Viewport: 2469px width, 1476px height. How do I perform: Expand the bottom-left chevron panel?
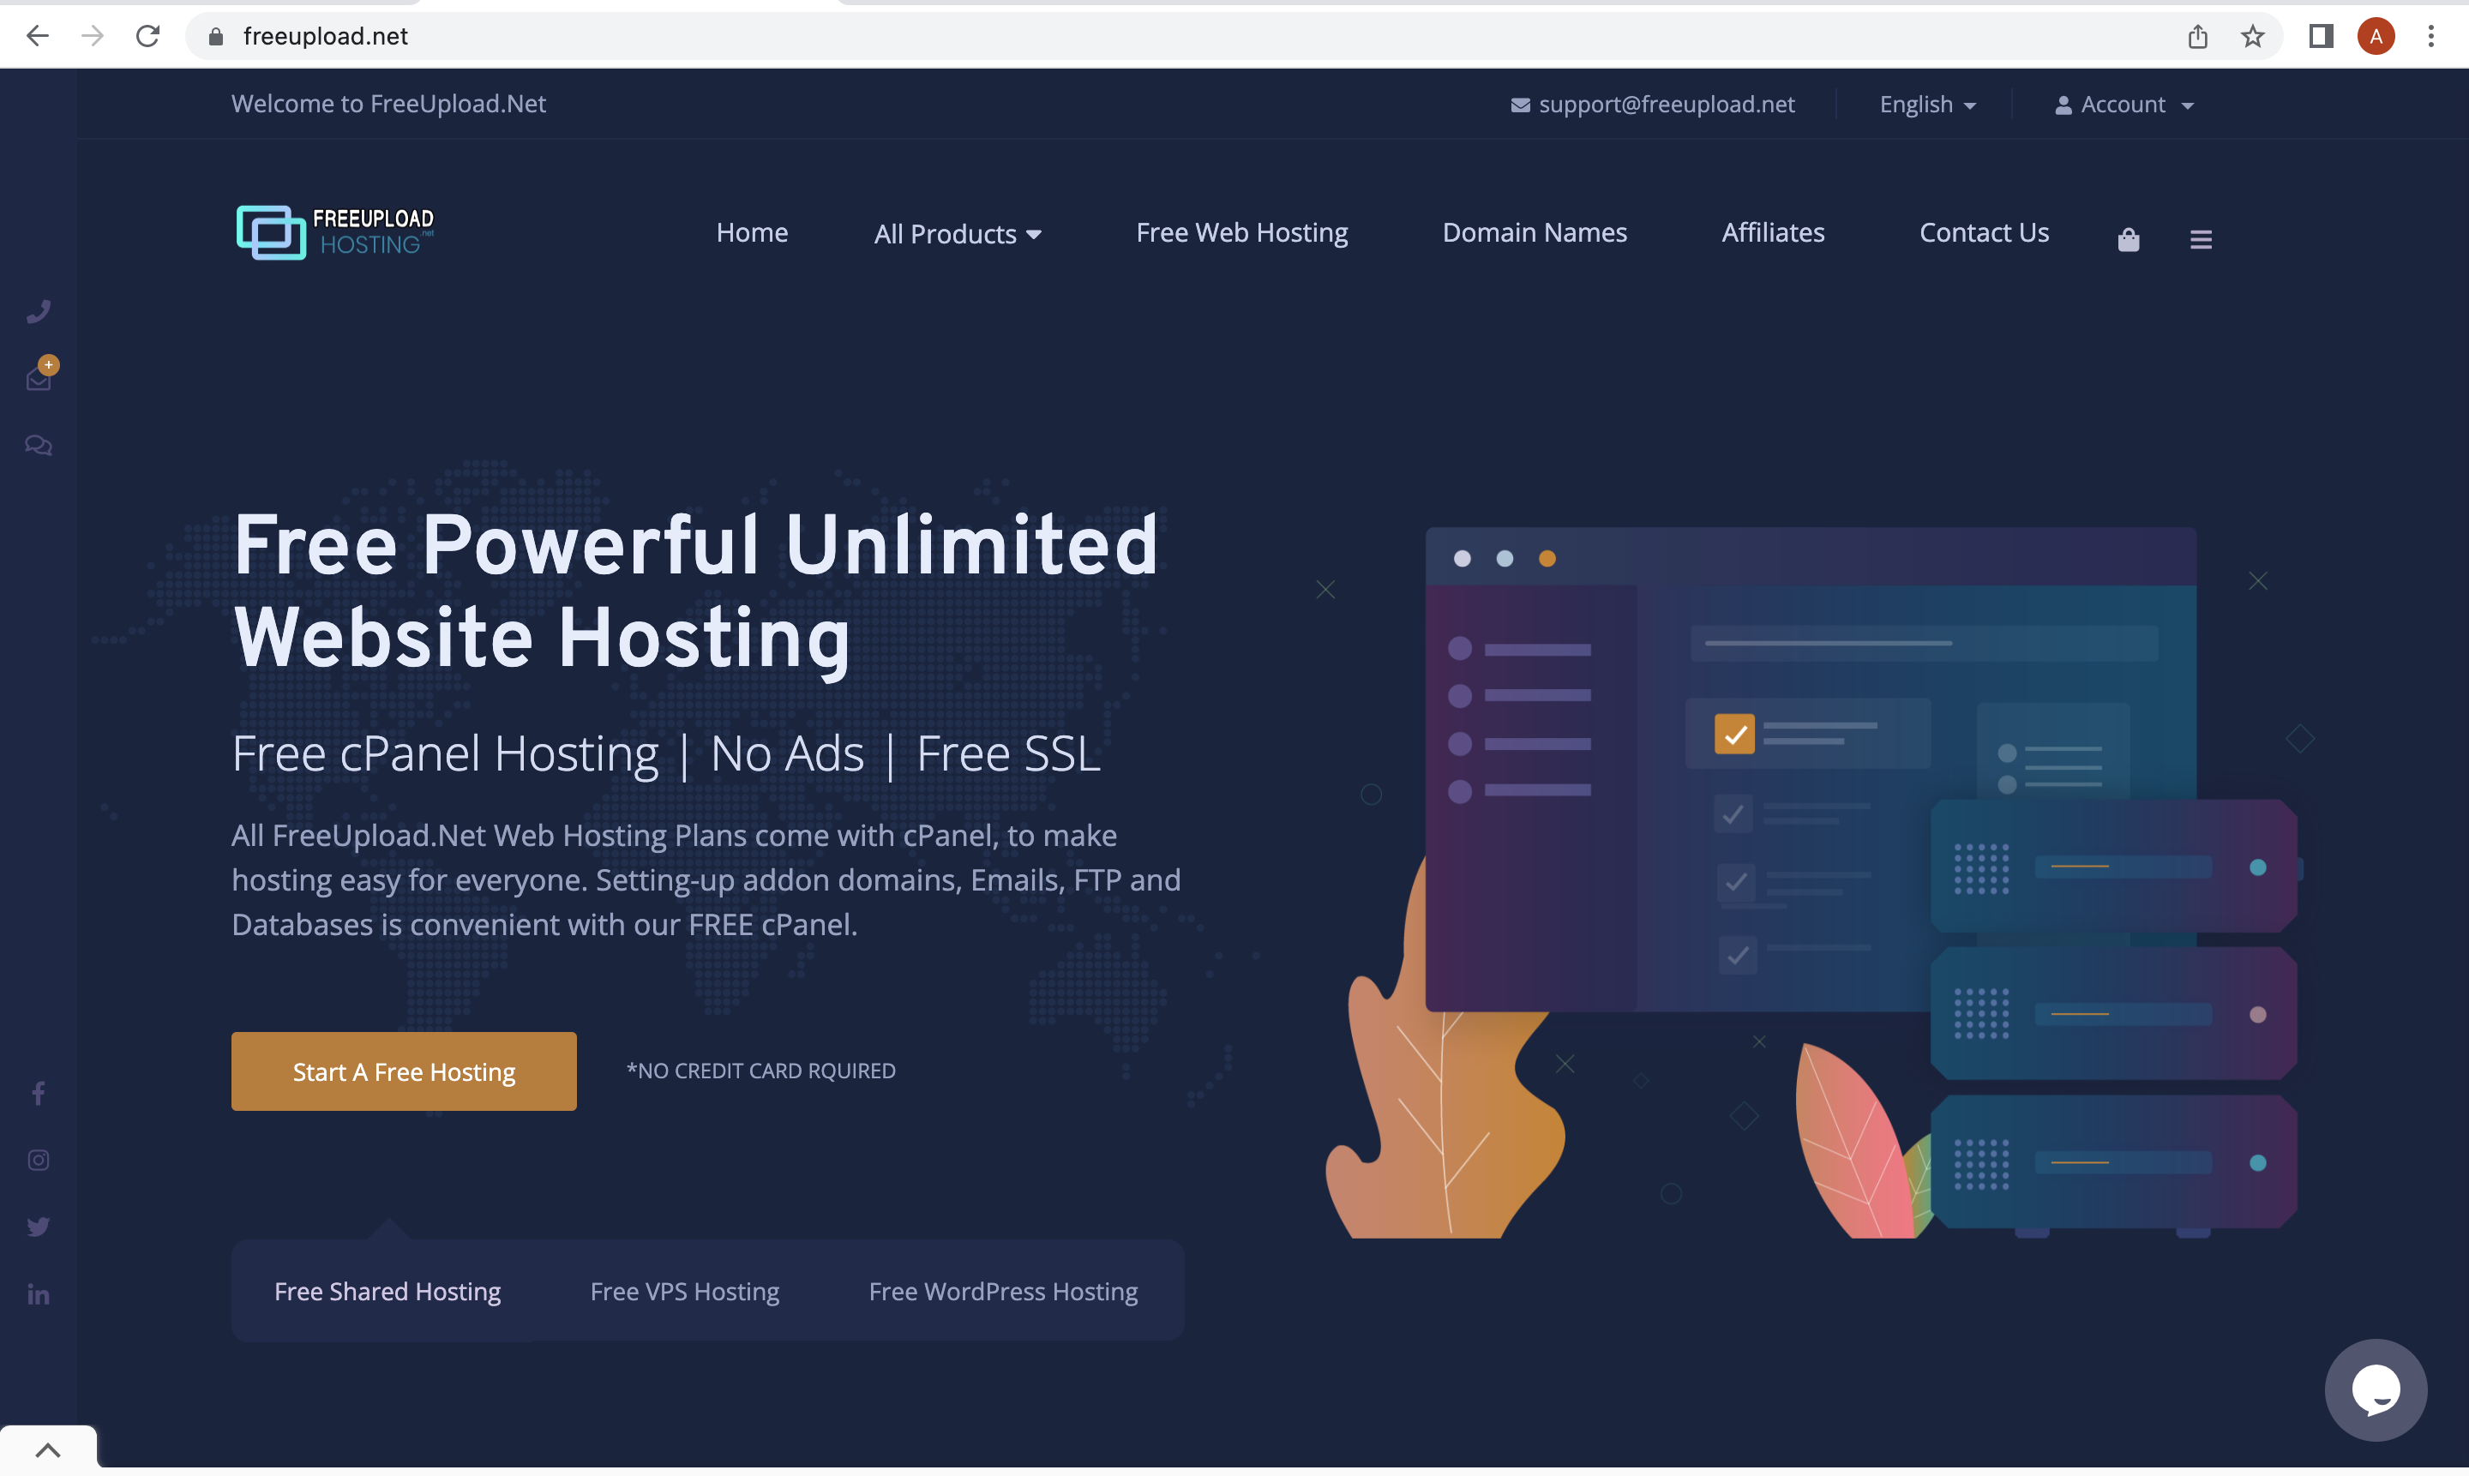pyautogui.click(x=48, y=1449)
